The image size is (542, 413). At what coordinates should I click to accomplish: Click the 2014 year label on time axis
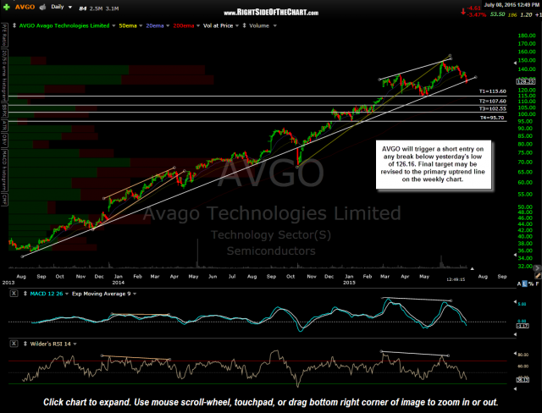119,283
